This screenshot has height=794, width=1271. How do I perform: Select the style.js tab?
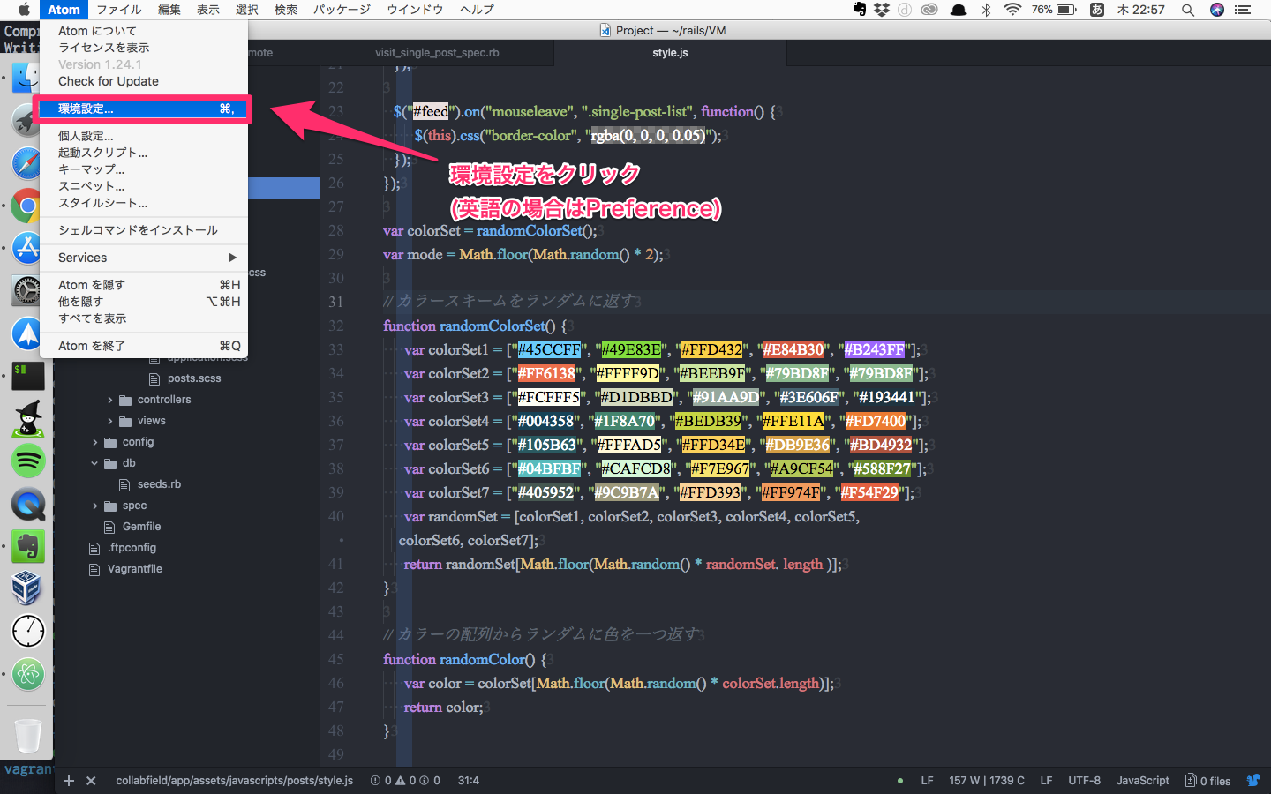670,53
